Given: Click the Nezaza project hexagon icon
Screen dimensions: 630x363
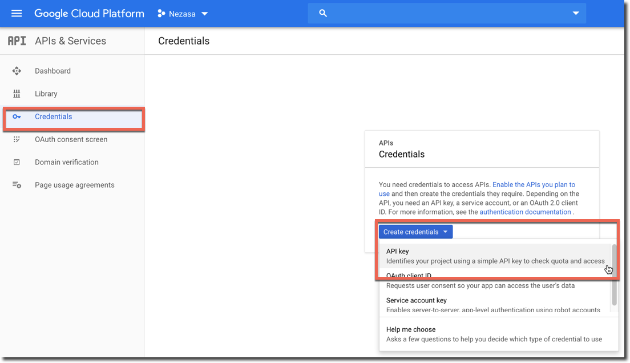Looking at the screenshot, I should tap(161, 14).
